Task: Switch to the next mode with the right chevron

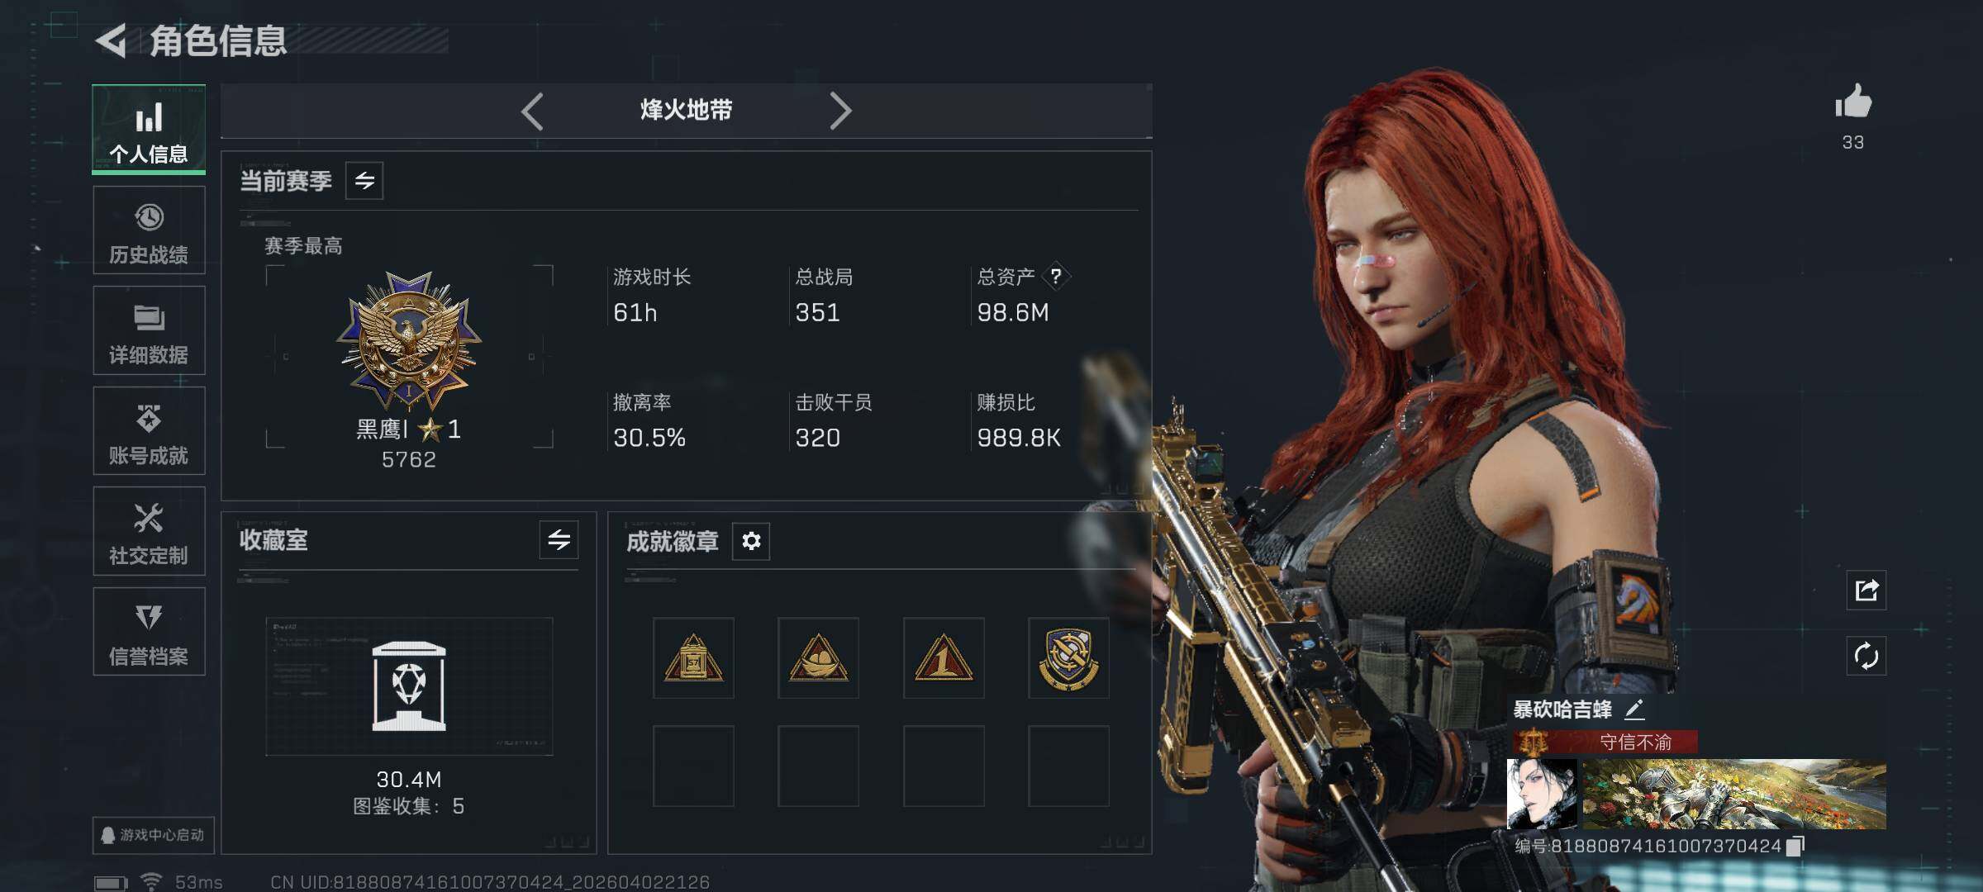Action: [840, 111]
